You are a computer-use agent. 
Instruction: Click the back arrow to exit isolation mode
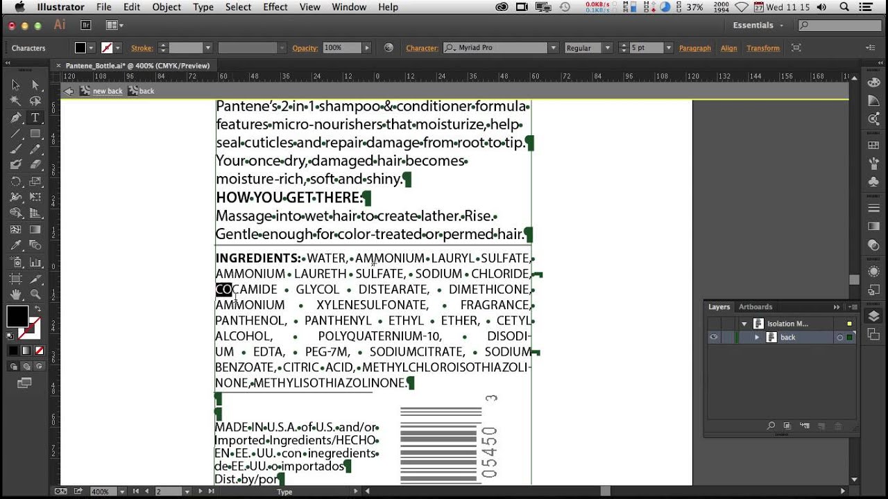point(69,91)
